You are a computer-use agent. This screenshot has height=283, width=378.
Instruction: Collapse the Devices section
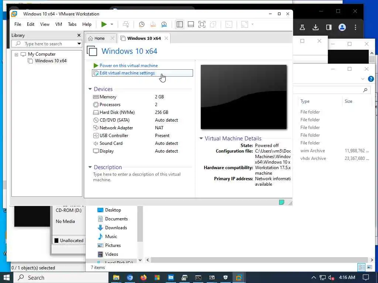click(90, 89)
